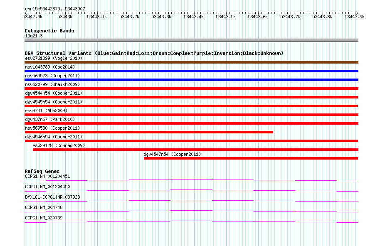Click the red esv29128 loss bar
Image resolution: width=370 pixels, height=246 pixels.
pyautogui.click(x=195, y=150)
